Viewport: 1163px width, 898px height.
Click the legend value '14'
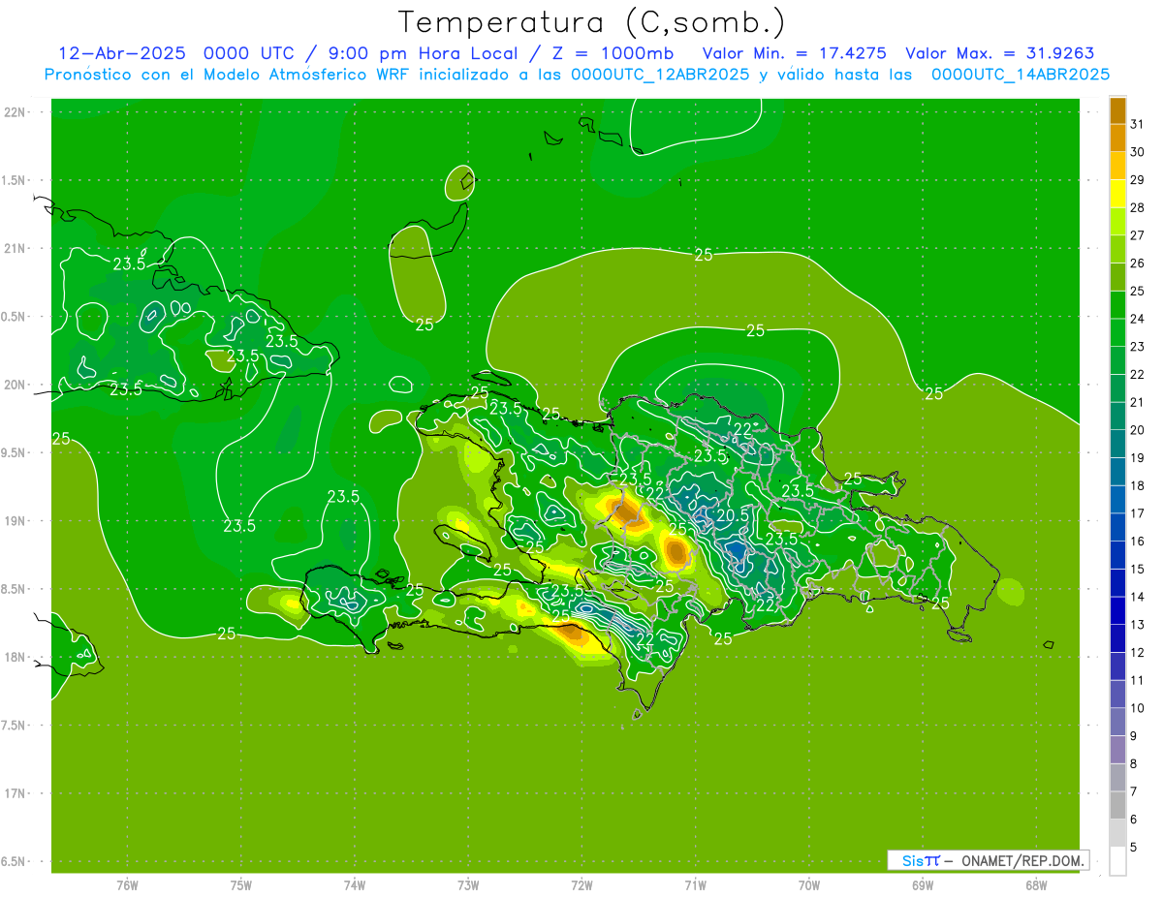pos(1137,597)
